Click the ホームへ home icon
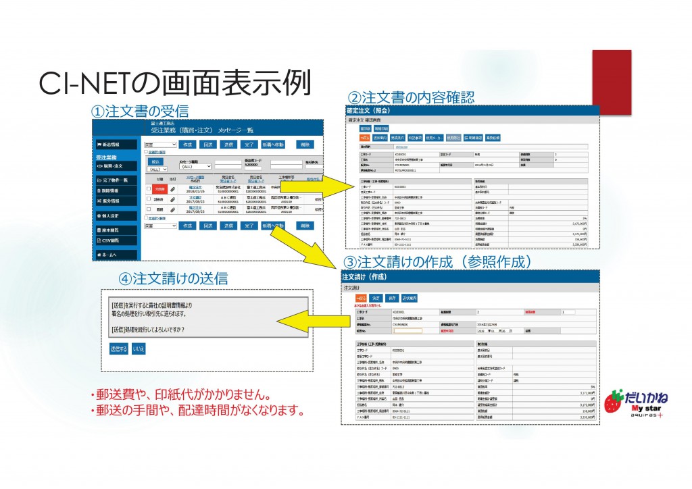This screenshot has height=489, width=692. (x=108, y=254)
